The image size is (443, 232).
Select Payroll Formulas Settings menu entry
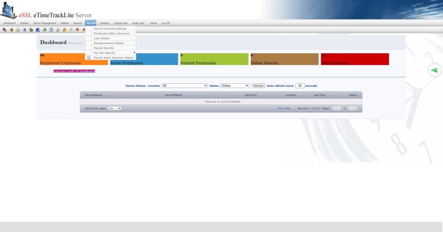point(110,29)
